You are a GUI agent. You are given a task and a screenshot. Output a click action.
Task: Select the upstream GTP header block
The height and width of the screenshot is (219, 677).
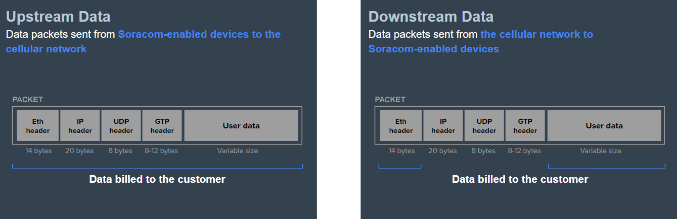(162, 126)
